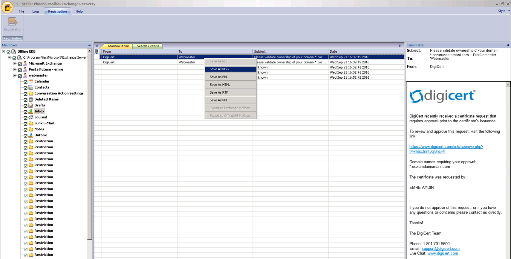Choose Save As HTML from context menu
Screen dimensions: 511x259
click(x=230, y=85)
